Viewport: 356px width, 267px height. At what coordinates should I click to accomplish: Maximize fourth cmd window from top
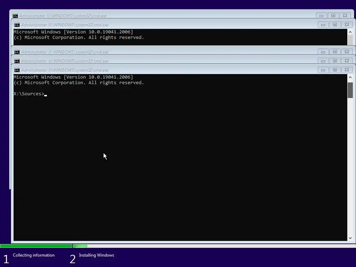[335, 61]
